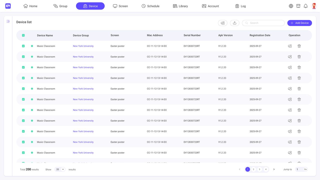Viewport: 320px width, 180px height.
Task: Open the Account tab
Action: tap(210, 6)
